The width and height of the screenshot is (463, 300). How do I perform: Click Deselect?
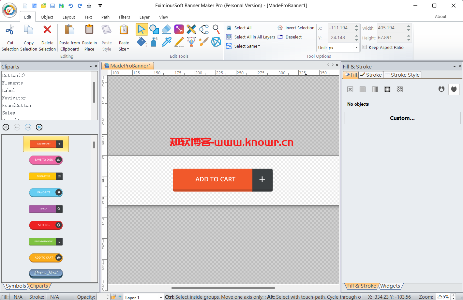pyautogui.click(x=290, y=37)
